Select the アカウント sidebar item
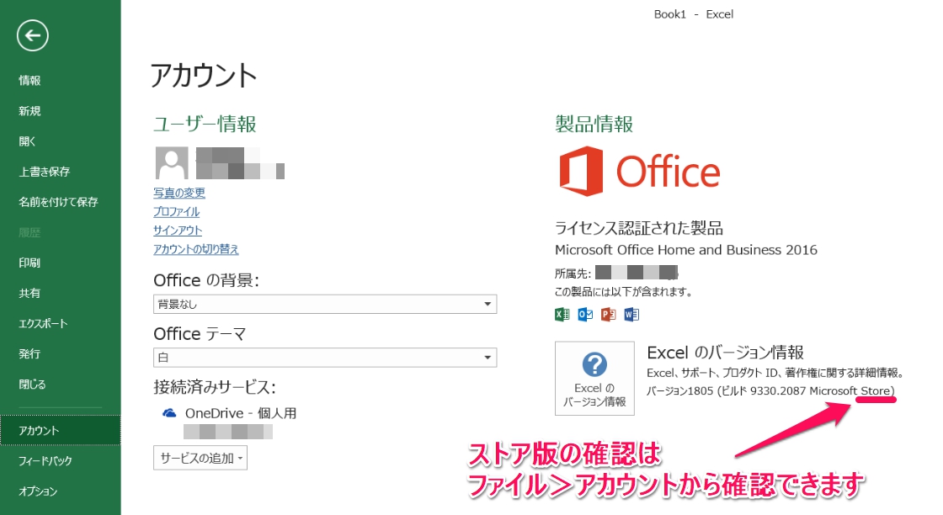Image resolution: width=943 pixels, height=515 pixels. tap(60, 430)
